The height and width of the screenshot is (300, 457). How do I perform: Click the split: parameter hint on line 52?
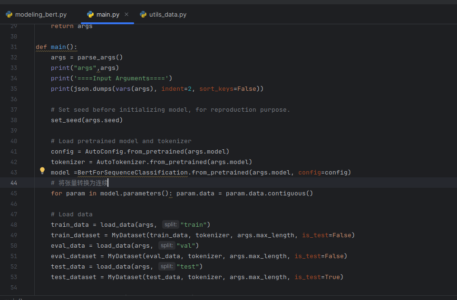point(167,266)
